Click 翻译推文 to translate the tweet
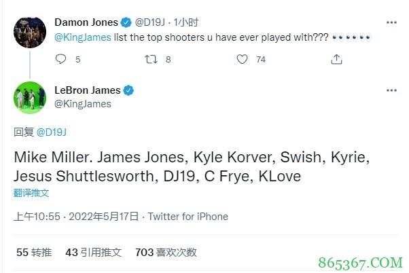The image size is (409, 273). click(x=31, y=193)
